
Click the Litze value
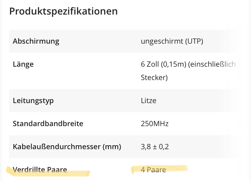149,101
